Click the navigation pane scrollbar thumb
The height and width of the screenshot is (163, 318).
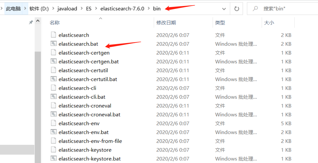(38, 107)
